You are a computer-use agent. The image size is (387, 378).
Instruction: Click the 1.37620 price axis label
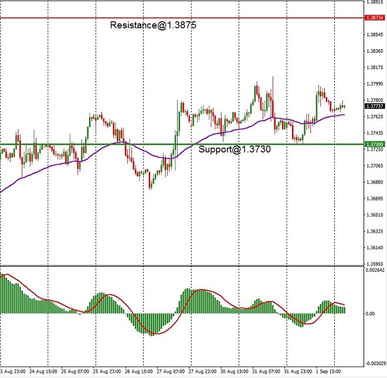coord(375,117)
